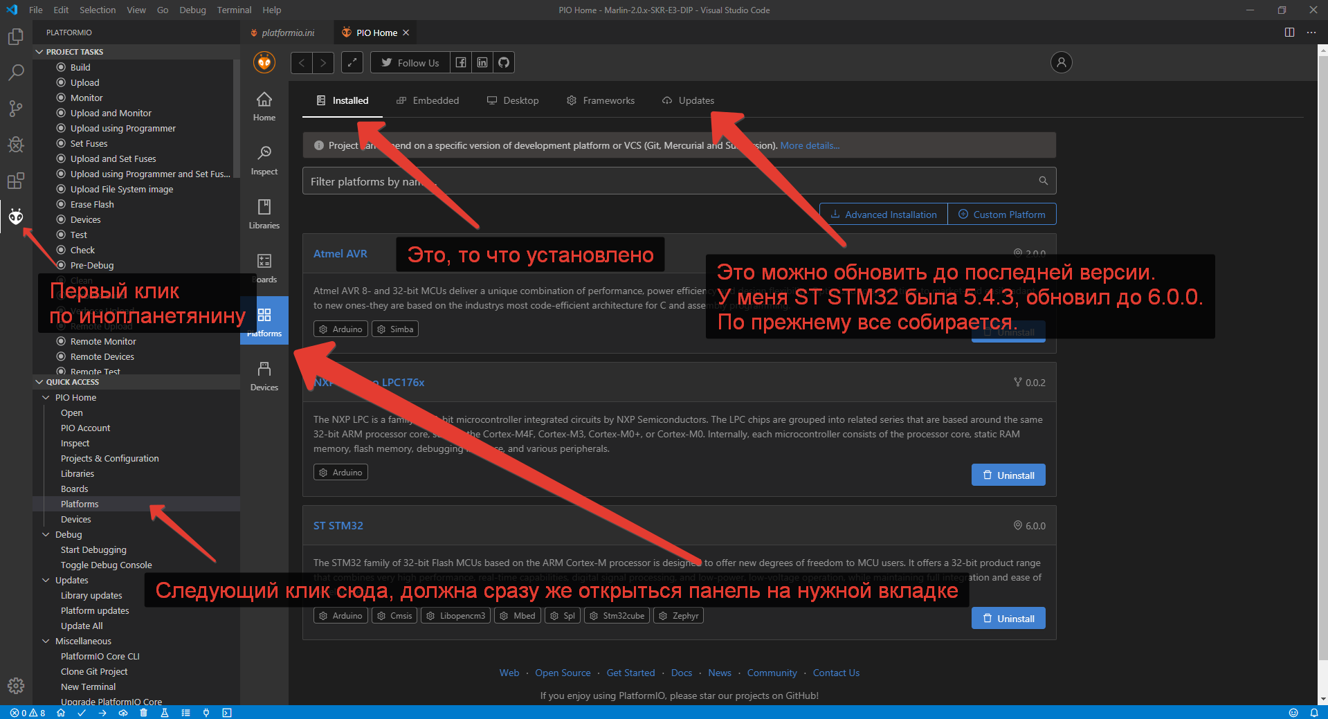Click the Advanced Installation button
The height and width of the screenshot is (719, 1328).
point(883,215)
